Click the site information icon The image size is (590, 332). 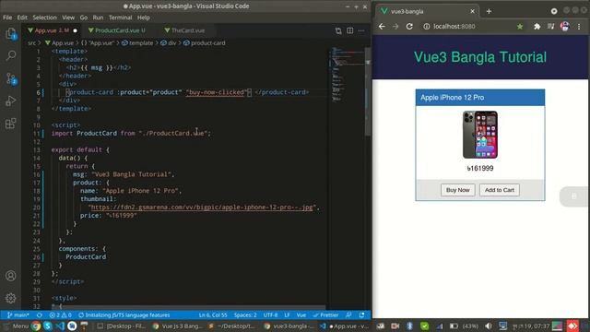[426, 27]
